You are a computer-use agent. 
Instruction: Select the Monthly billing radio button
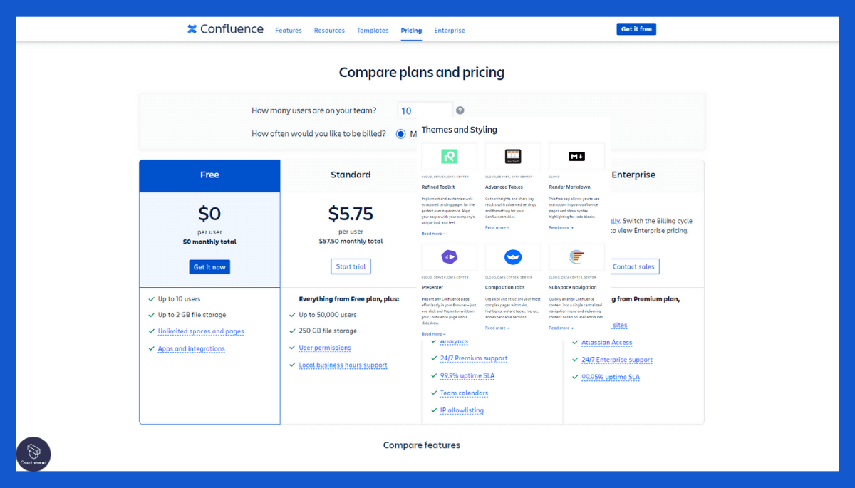[401, 135]
